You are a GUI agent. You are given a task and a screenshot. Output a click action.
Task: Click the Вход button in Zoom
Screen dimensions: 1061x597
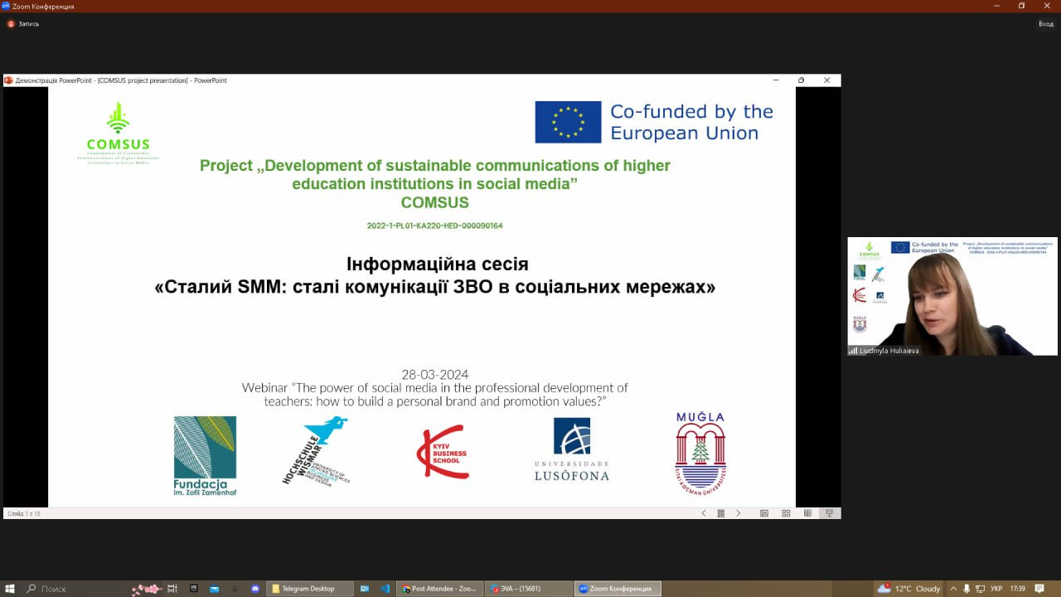pos(1046,23)
